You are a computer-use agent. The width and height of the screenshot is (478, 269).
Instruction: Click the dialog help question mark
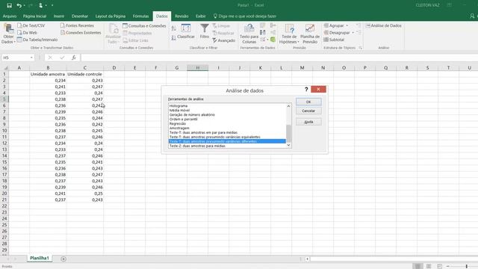click(x=306, y=89)
